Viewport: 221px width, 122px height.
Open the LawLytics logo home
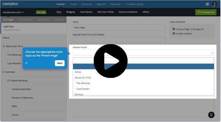tap(10, 4)
